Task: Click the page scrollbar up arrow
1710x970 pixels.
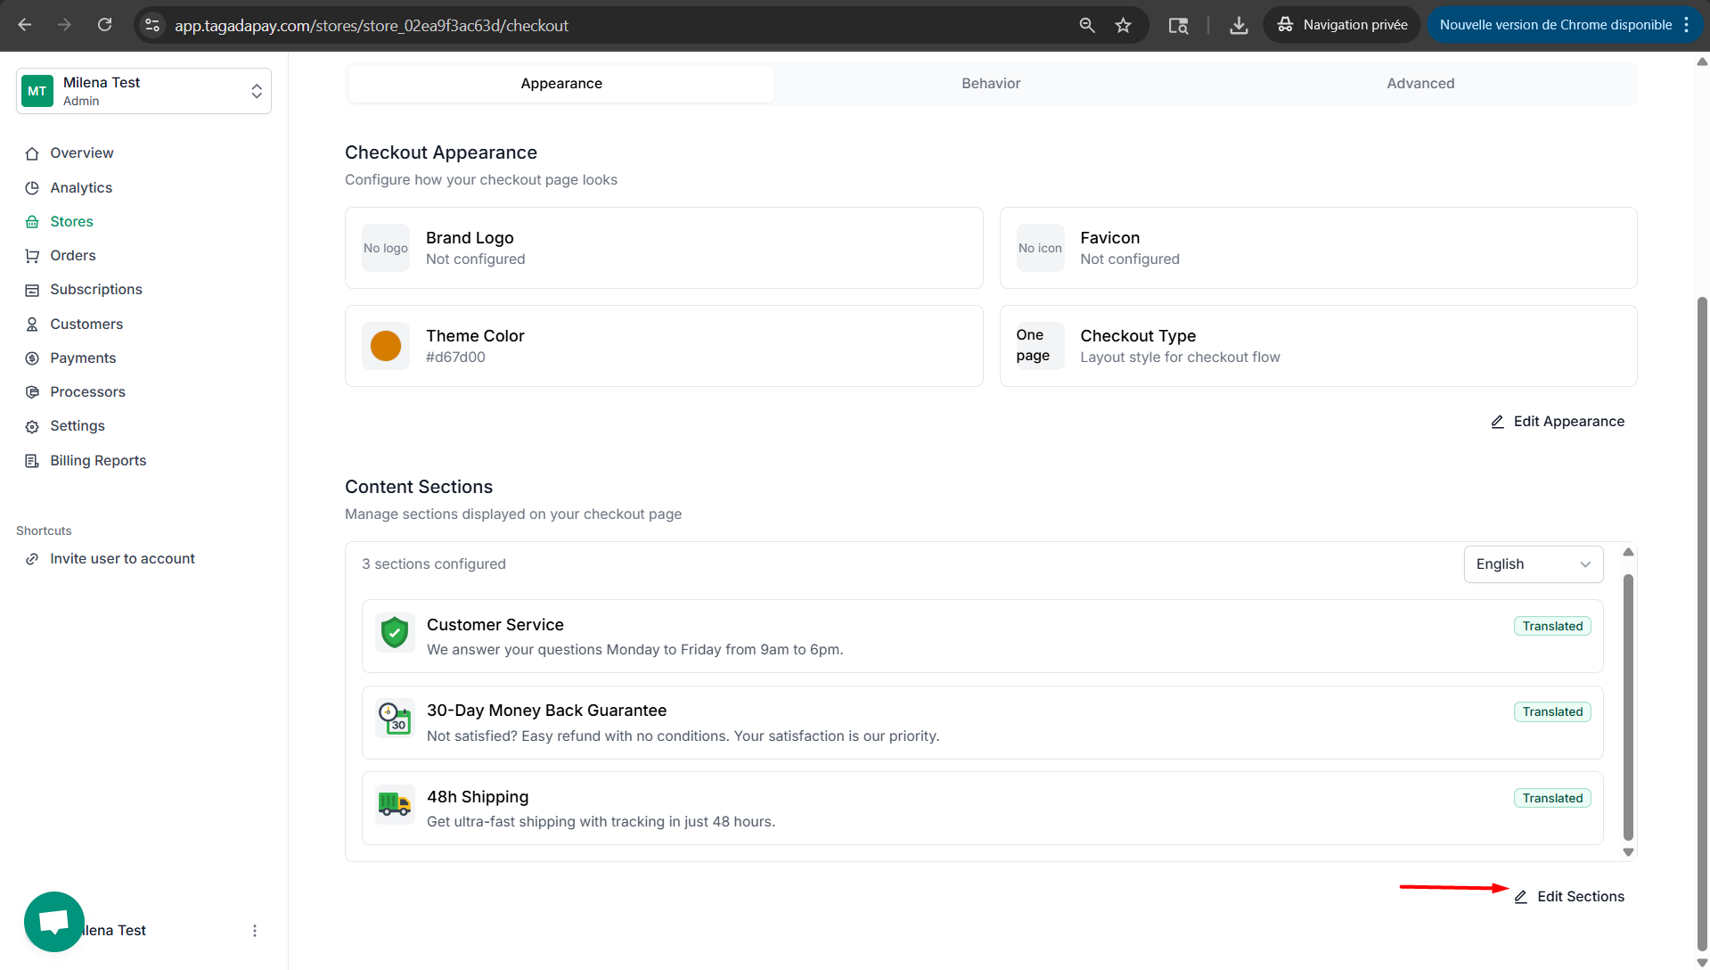Action: pos(1702,62)
